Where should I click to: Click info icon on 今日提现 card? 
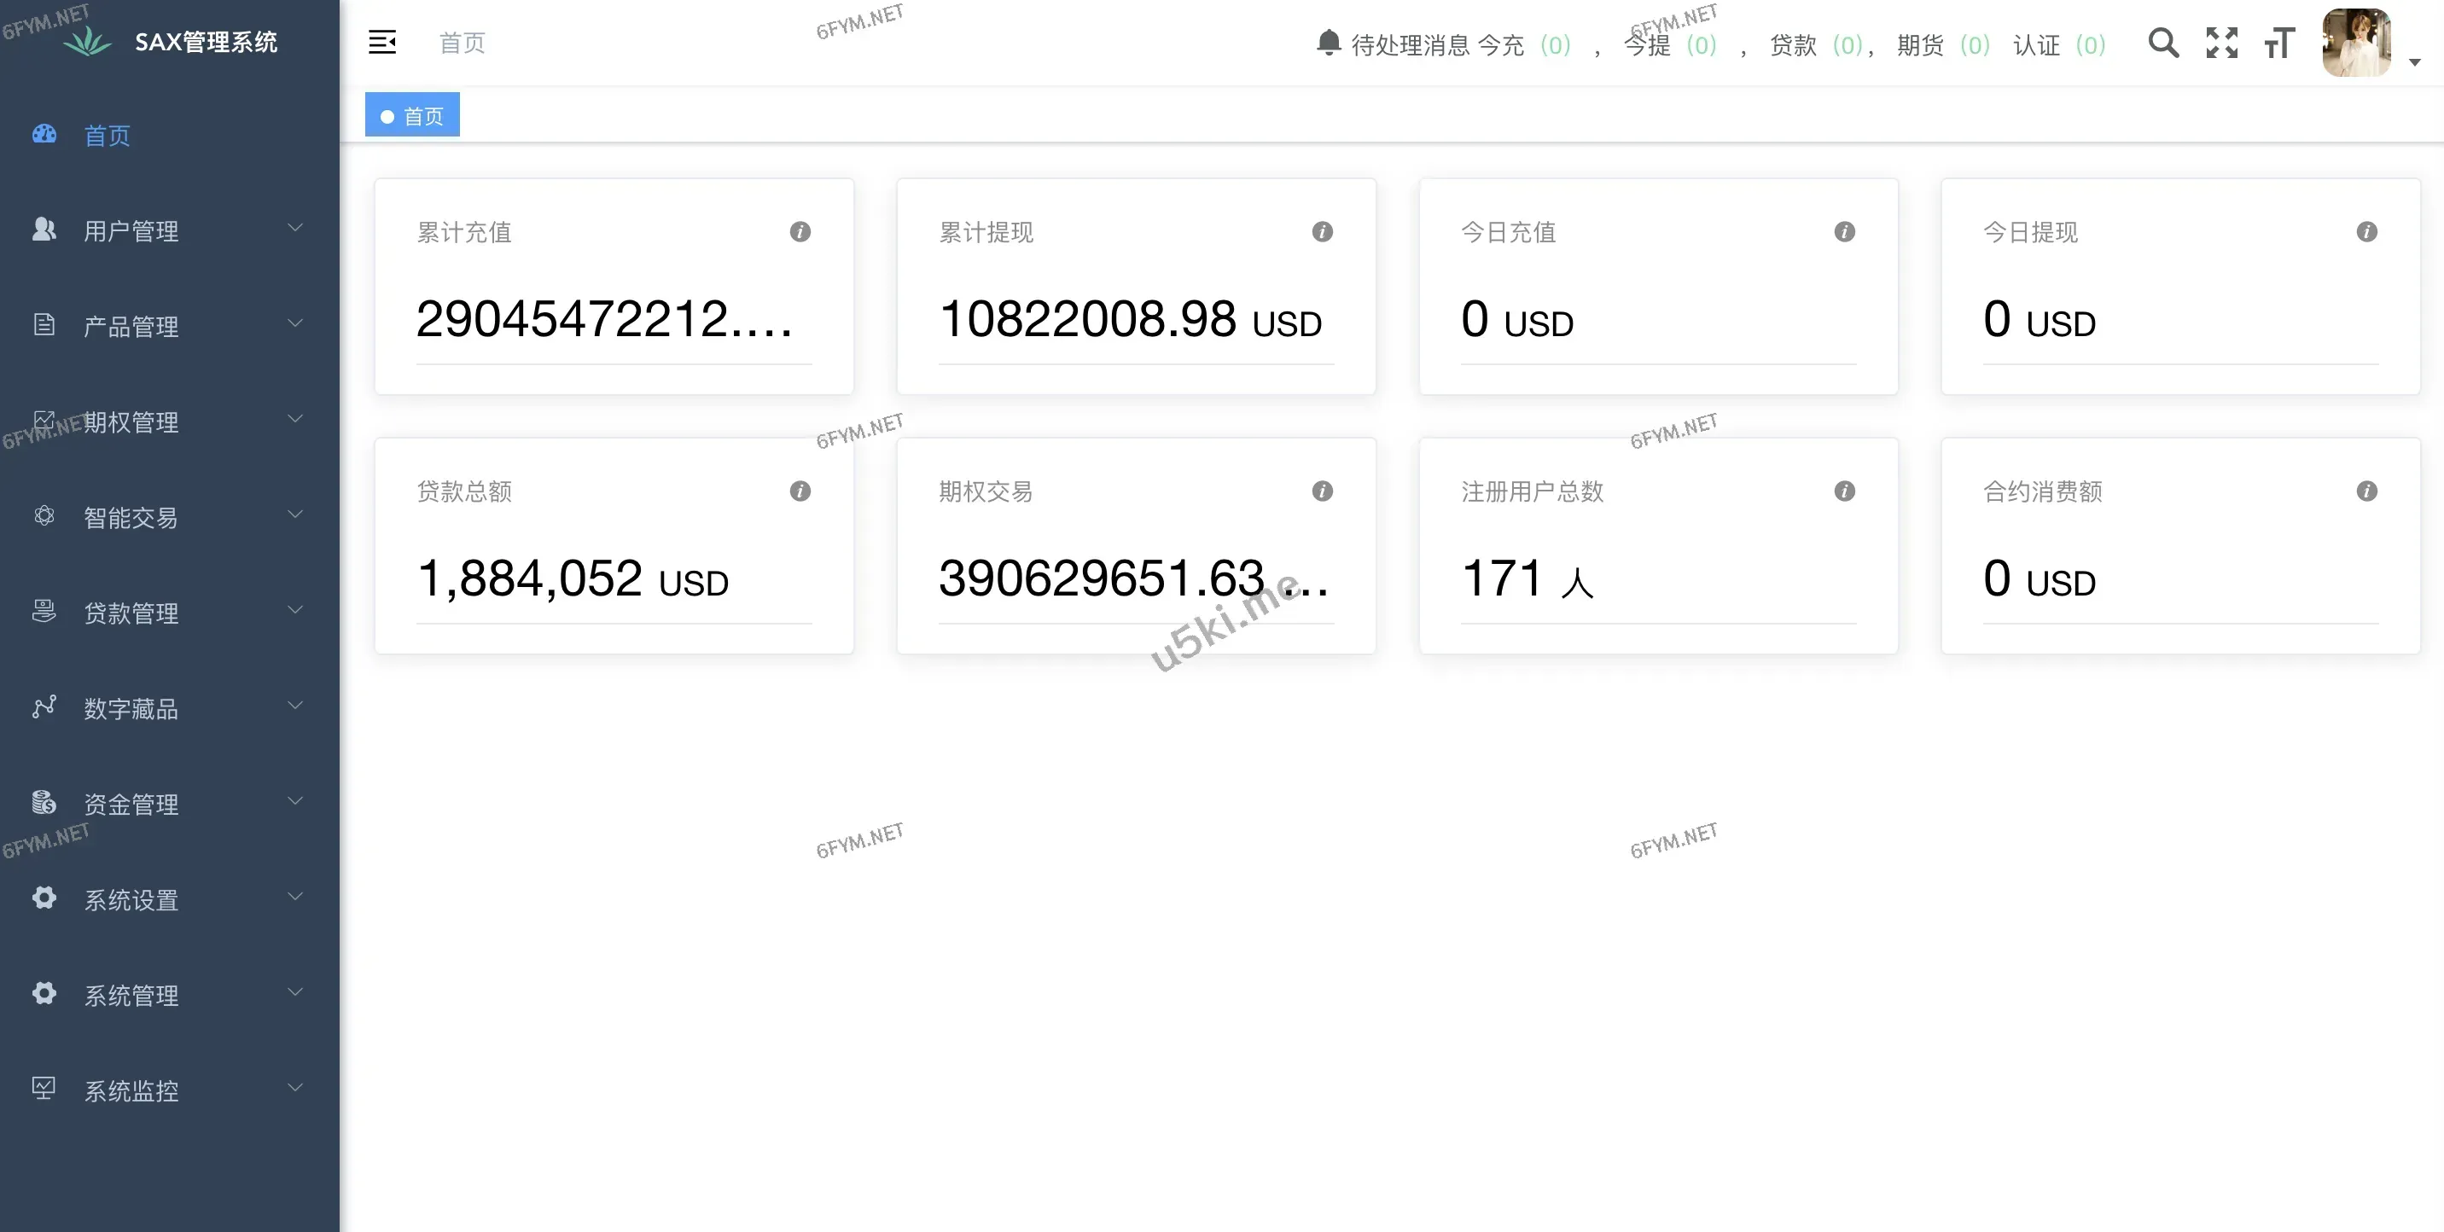2366,232
